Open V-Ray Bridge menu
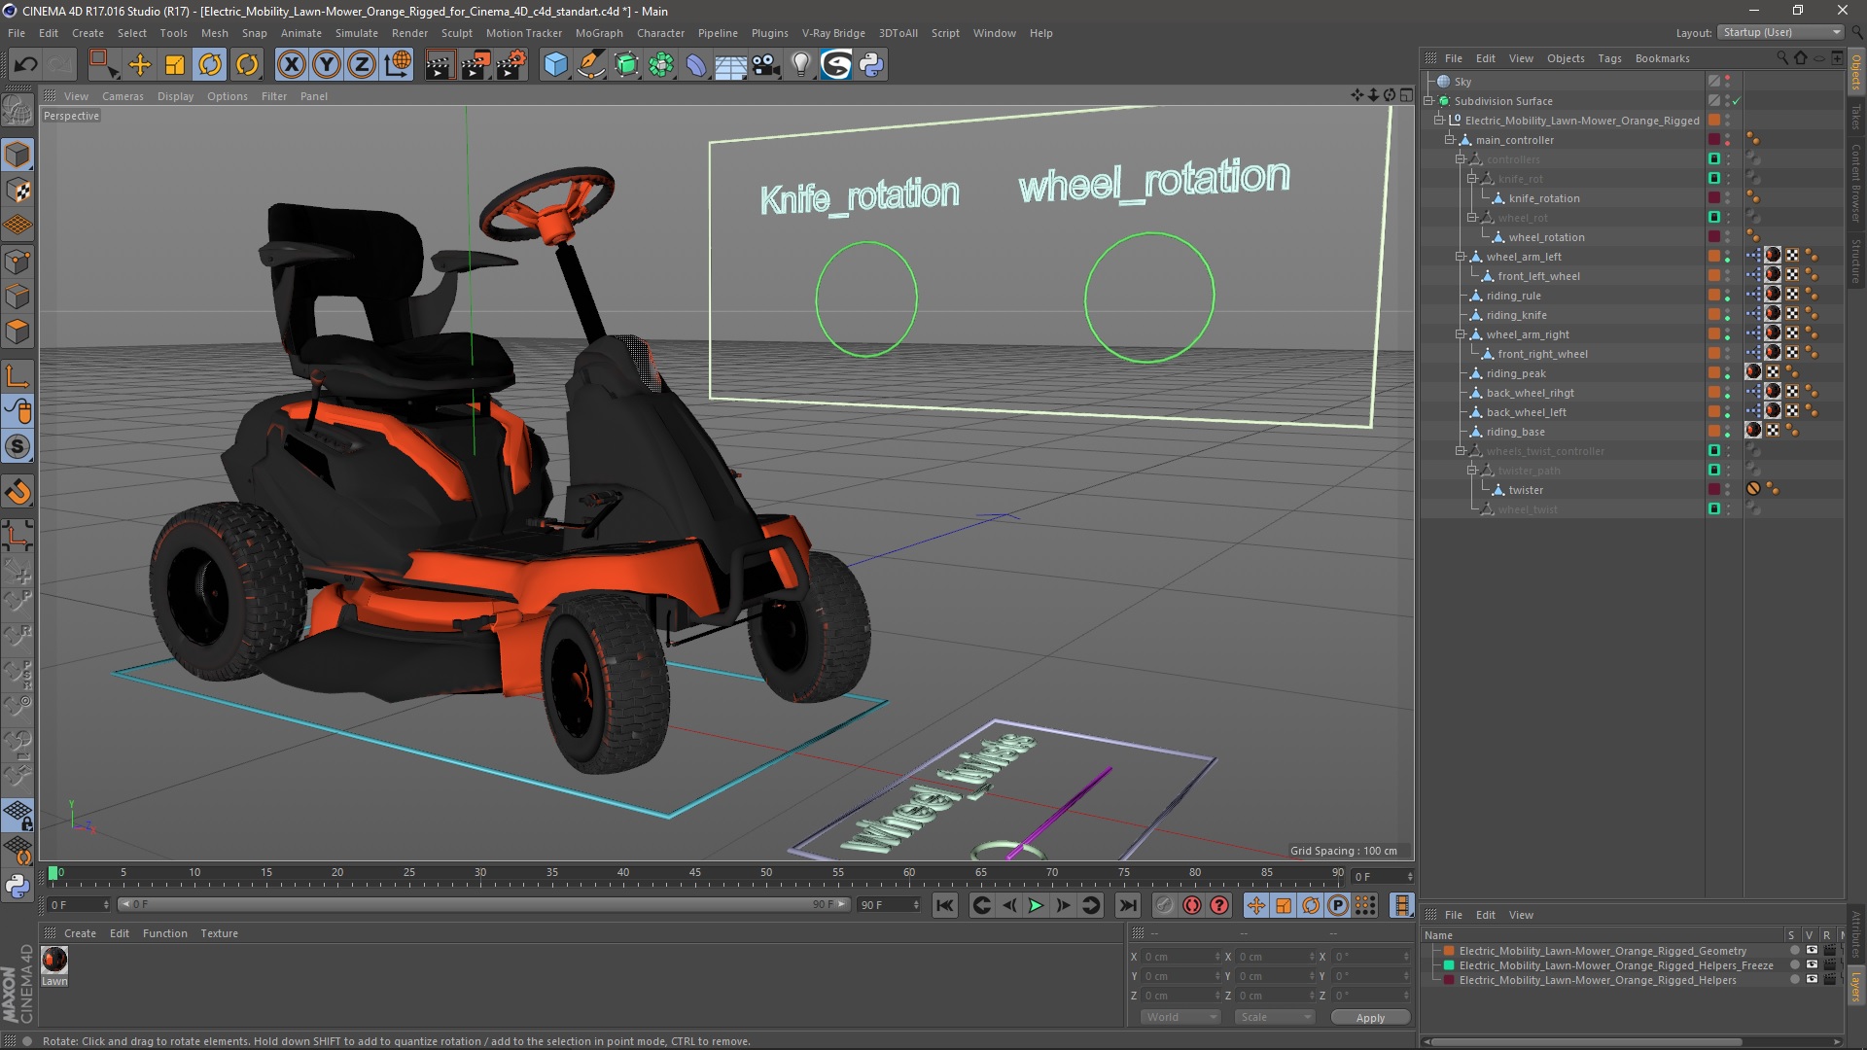The width and height of the screenshot is (1867, 1050). [833, 33]
